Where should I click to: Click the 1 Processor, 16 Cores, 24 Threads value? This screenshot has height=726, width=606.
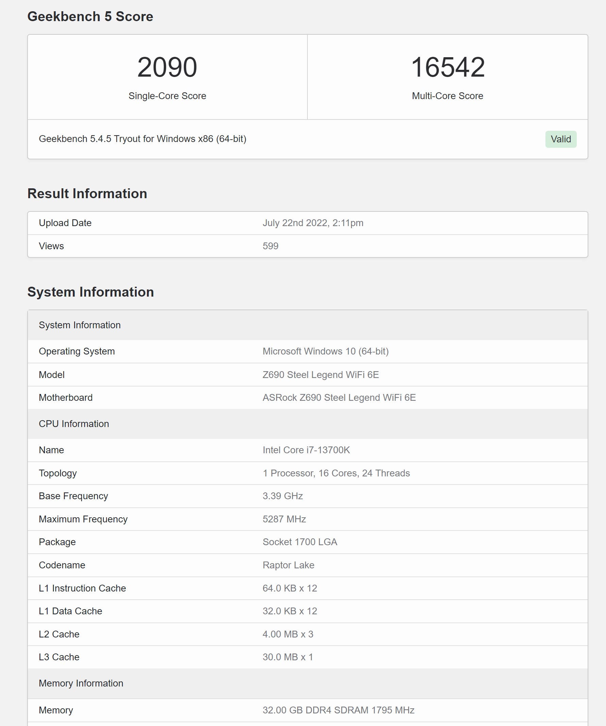[x=336, y=473]
